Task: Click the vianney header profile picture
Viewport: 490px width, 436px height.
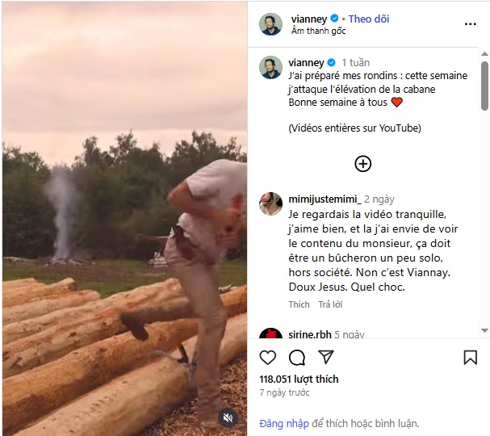Action: coord(270,24)
